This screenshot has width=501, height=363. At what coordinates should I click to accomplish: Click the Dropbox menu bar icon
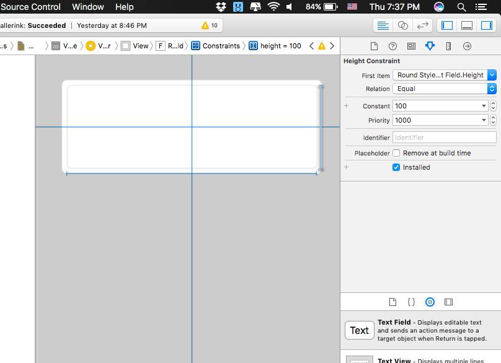(221, 7)
